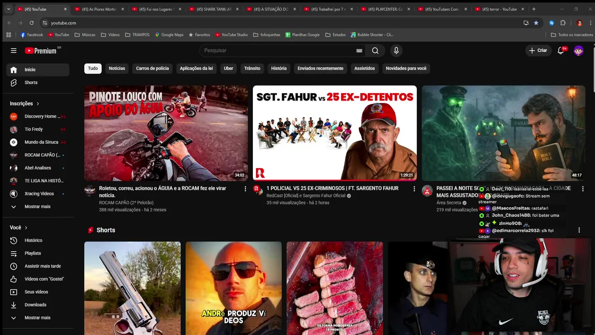Screen dimensions: 595x335
Task: Select the Notícias filter chip
Action: tap(117, 68)
